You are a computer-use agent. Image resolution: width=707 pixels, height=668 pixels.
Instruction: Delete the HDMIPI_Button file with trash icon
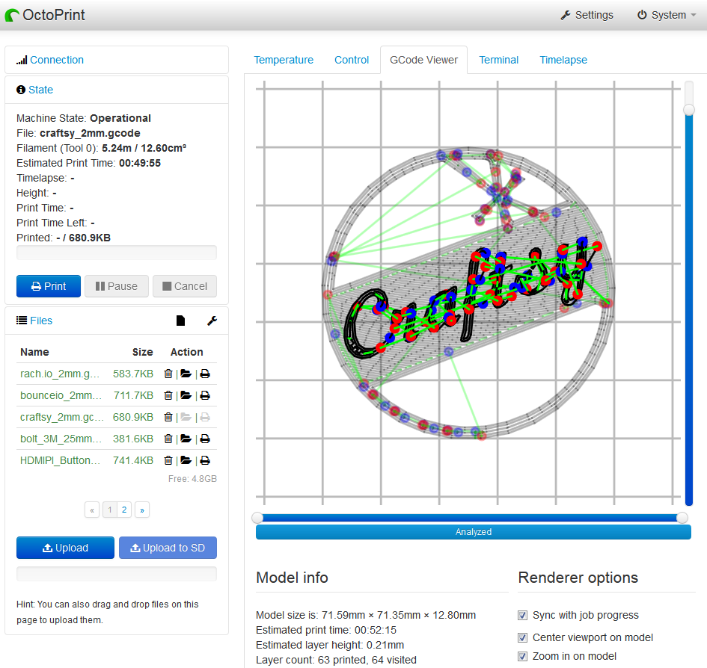click(x=168, y=460)
